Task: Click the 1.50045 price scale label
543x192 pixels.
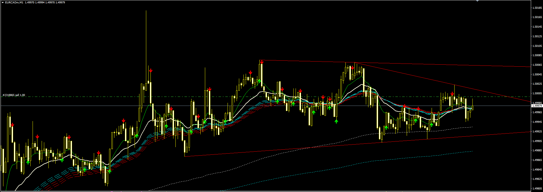Action: (537, 75)
